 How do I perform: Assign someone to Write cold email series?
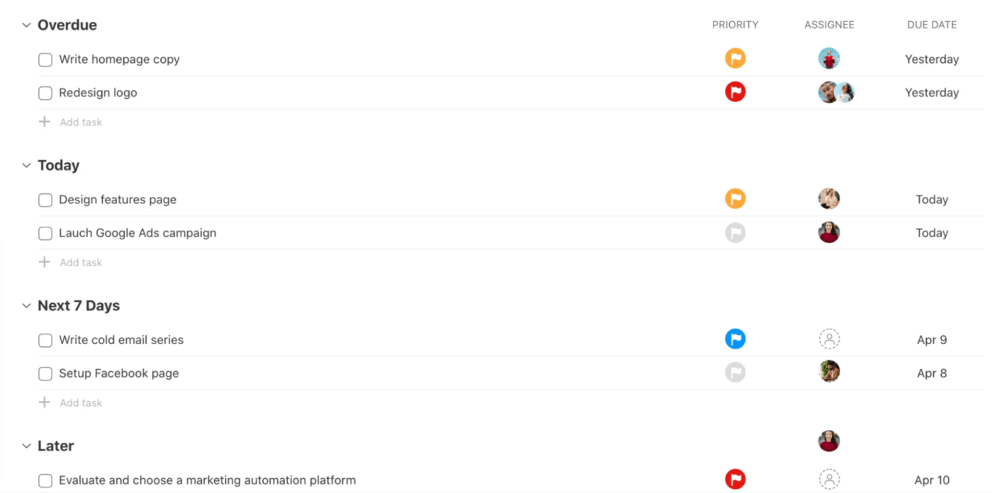click(x=829, y=339)
